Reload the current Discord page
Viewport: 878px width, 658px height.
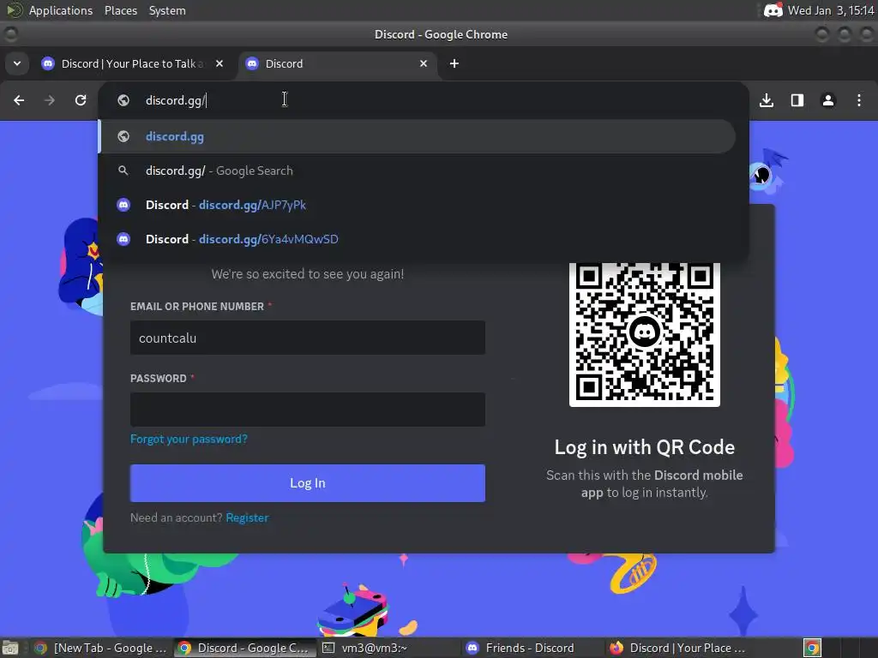[81, 100]
